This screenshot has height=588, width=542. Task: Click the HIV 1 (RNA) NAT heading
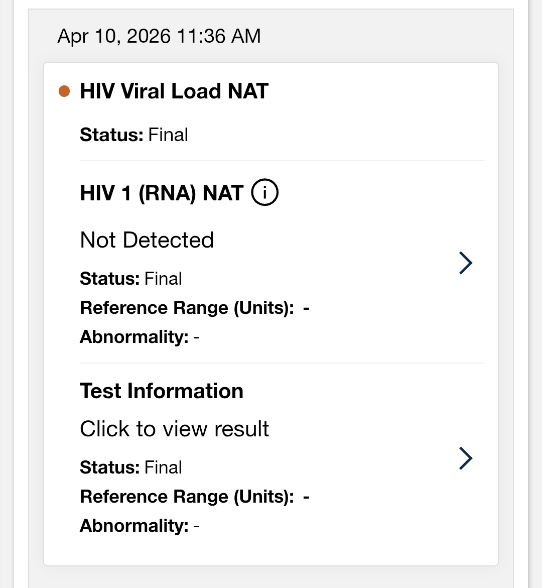tap(162, 193)
